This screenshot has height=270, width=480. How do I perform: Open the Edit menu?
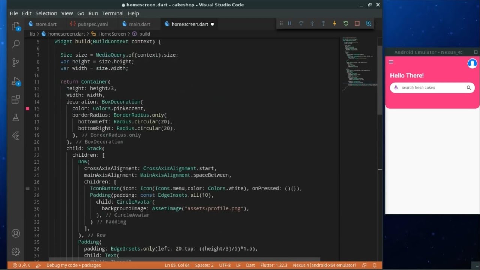click(27, 13)
